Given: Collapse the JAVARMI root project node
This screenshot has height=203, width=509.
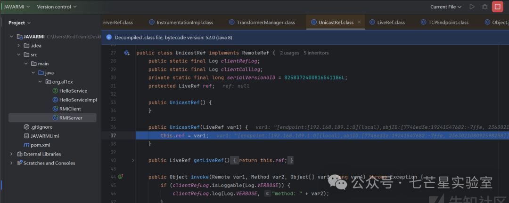Looking at the screenshot, I should 12,37.
